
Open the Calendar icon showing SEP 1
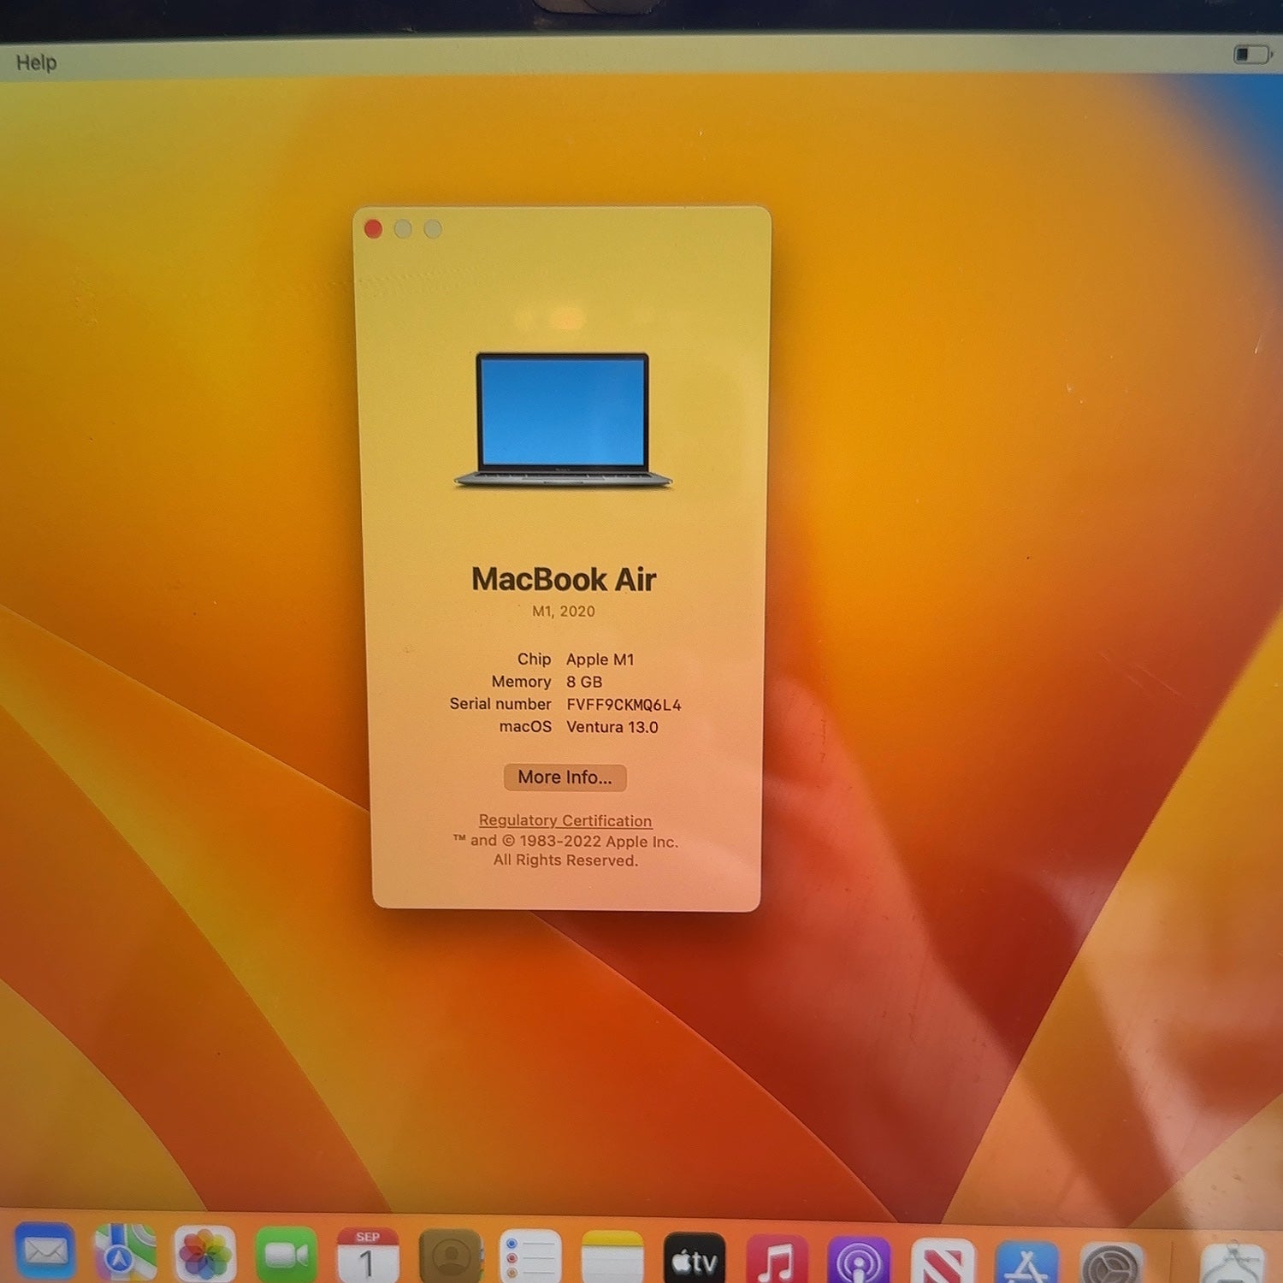368,1255
